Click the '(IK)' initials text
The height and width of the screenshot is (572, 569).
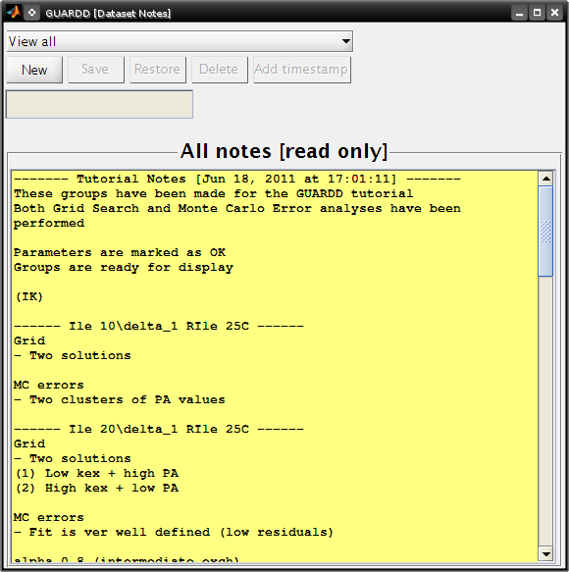pos(29,296)
